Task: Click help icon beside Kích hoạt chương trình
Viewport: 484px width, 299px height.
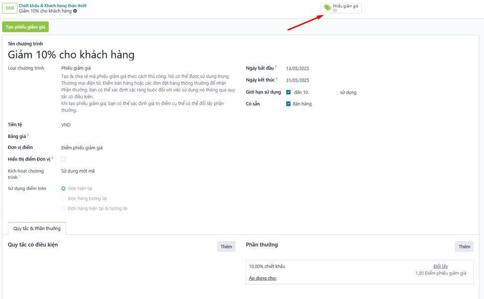Action: click(20, 176)
